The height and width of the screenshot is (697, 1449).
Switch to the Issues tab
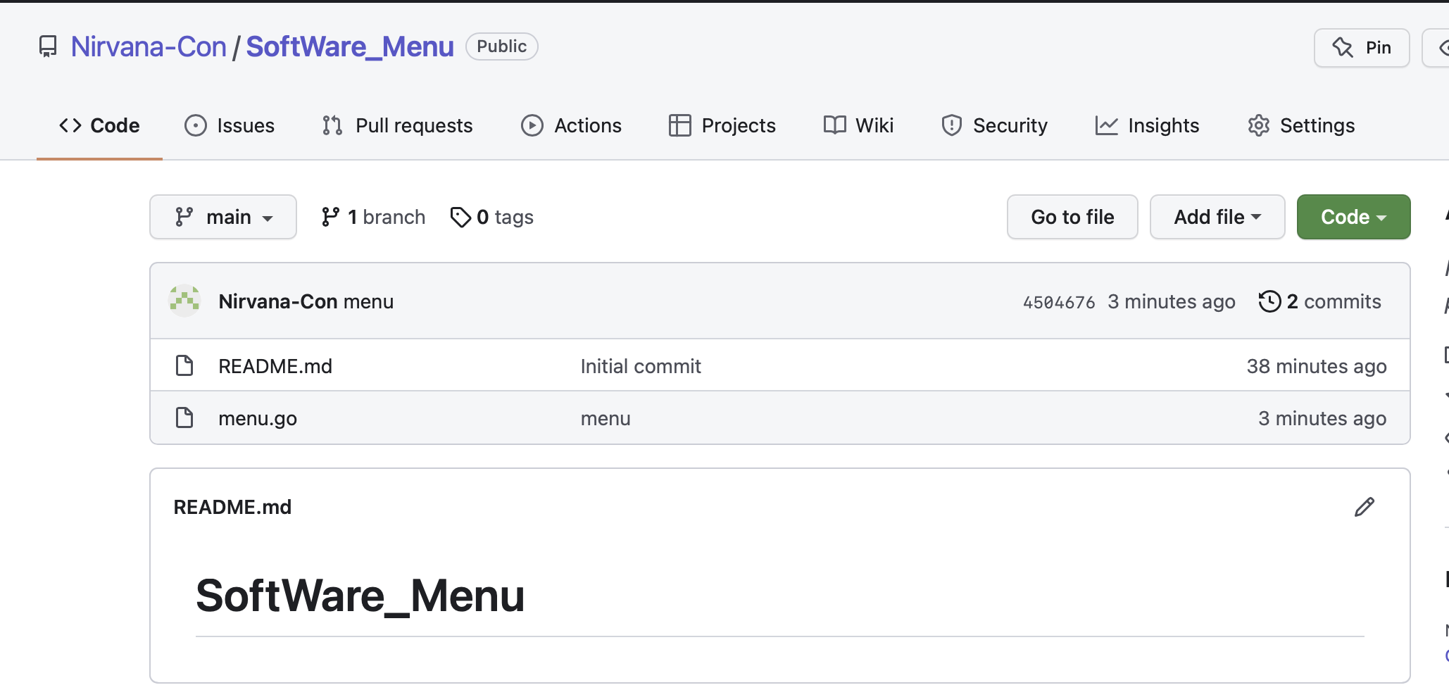(x=230, y=125)
